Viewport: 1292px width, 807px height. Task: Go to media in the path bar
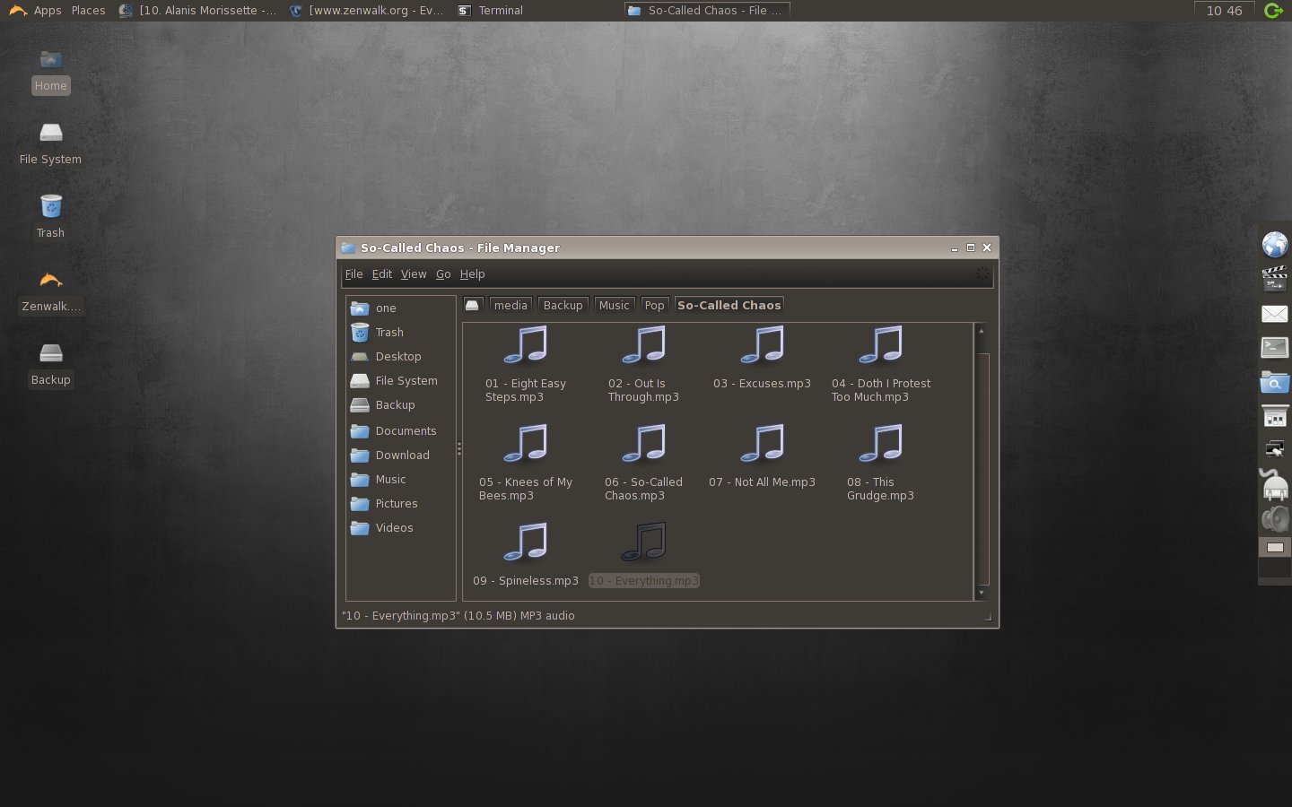pos(511,305)
